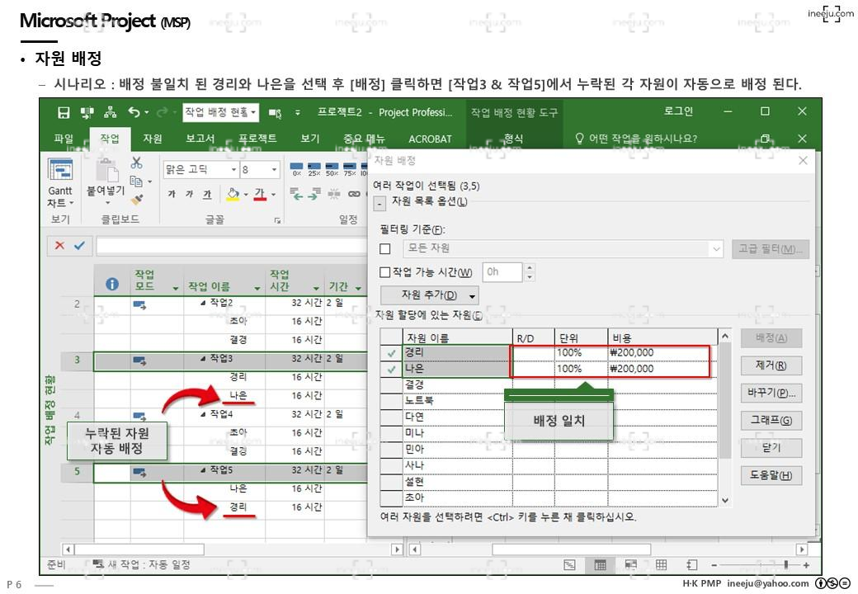The image size is (858, 594).
Task: Switch to the 보기 ribbon tab
Action: pyautogui.click(x=310, y=139)
